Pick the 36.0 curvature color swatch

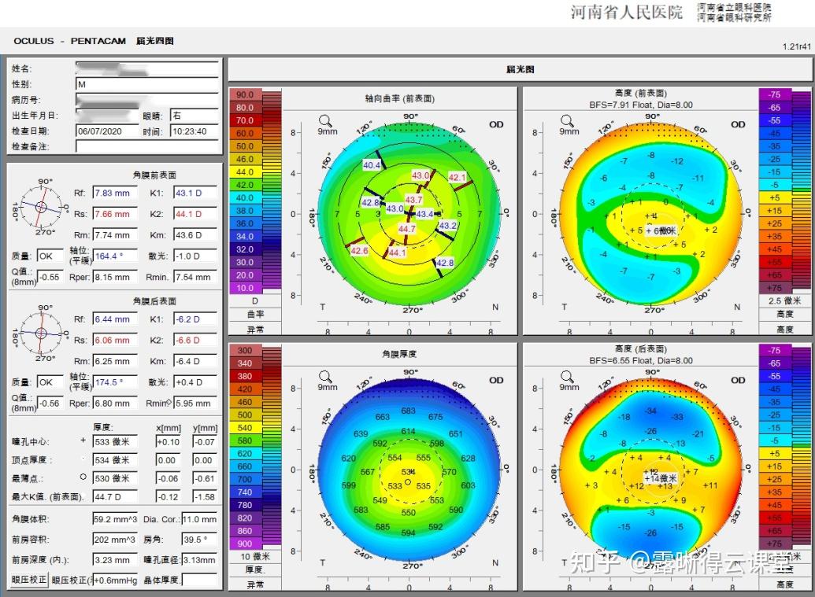point(246,223)
